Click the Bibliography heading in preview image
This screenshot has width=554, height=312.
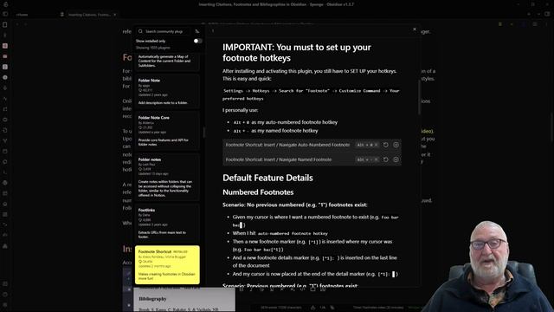point(152,299)
